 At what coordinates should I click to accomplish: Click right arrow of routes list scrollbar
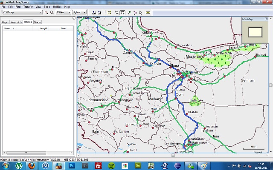71,153
